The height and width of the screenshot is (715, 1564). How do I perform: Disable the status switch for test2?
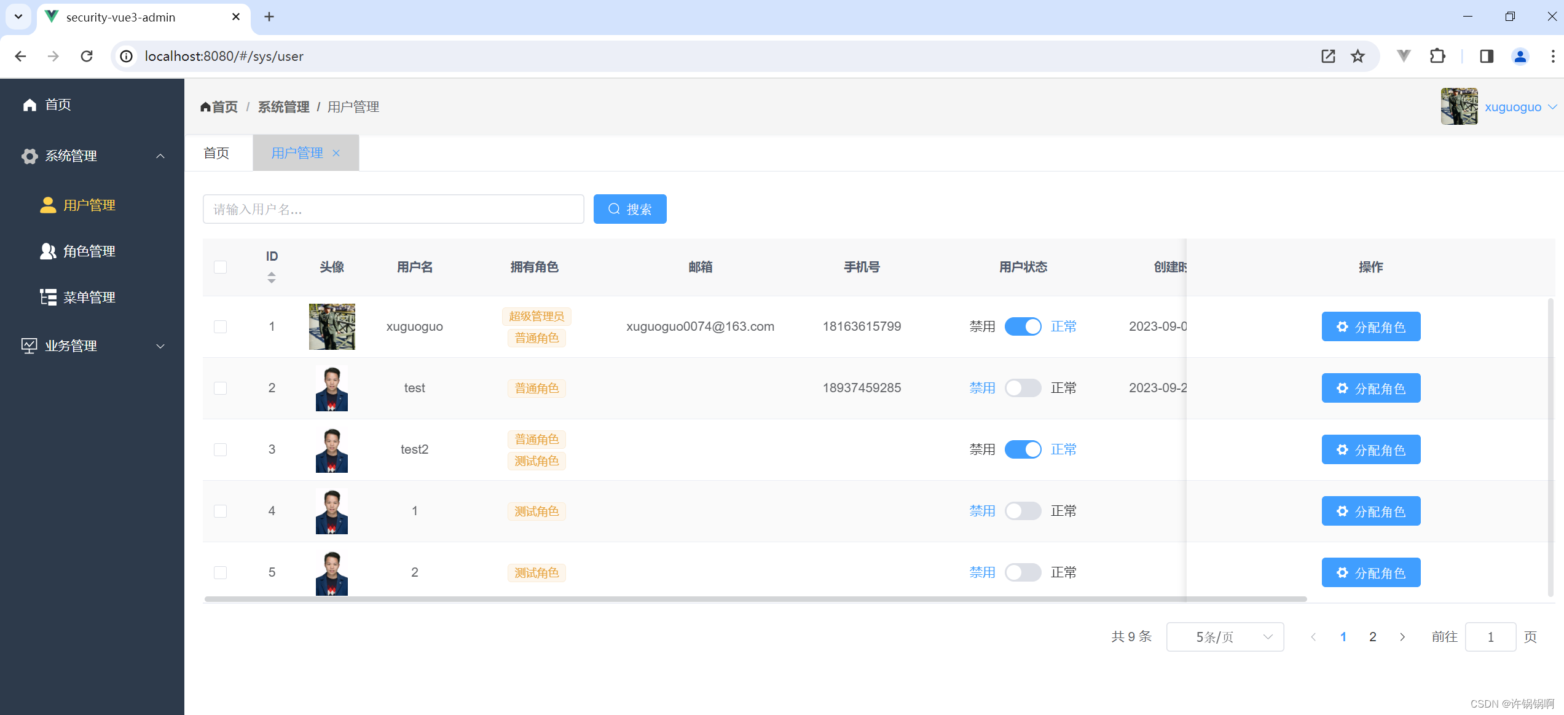coord(1023,449)
